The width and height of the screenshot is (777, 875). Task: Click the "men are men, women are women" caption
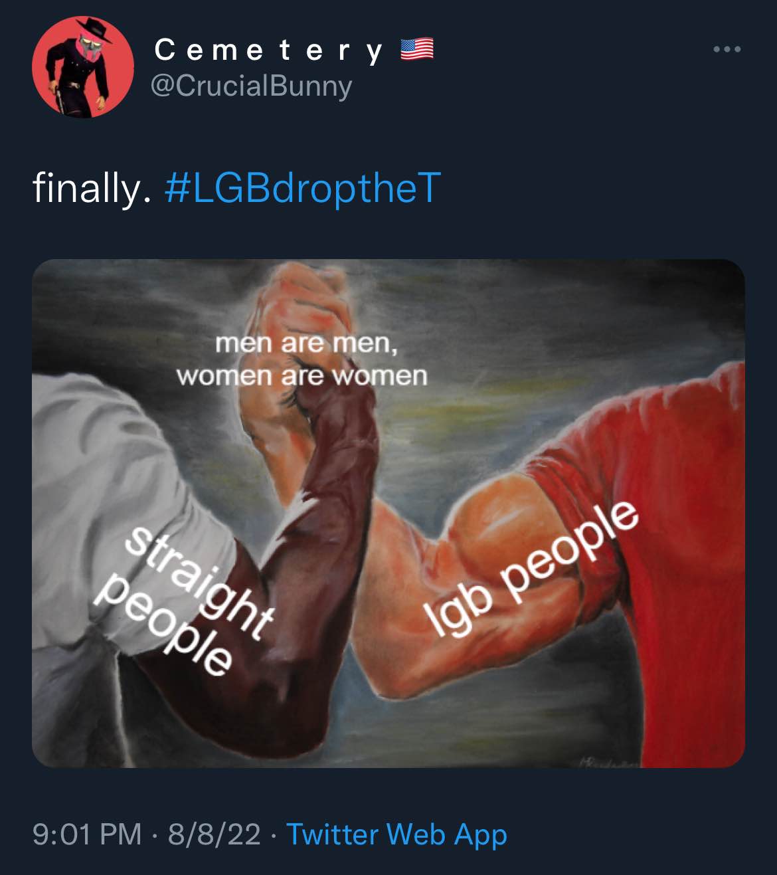302,359
